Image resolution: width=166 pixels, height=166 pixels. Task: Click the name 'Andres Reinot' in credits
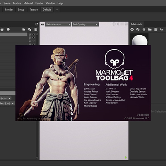coord(91,92)
